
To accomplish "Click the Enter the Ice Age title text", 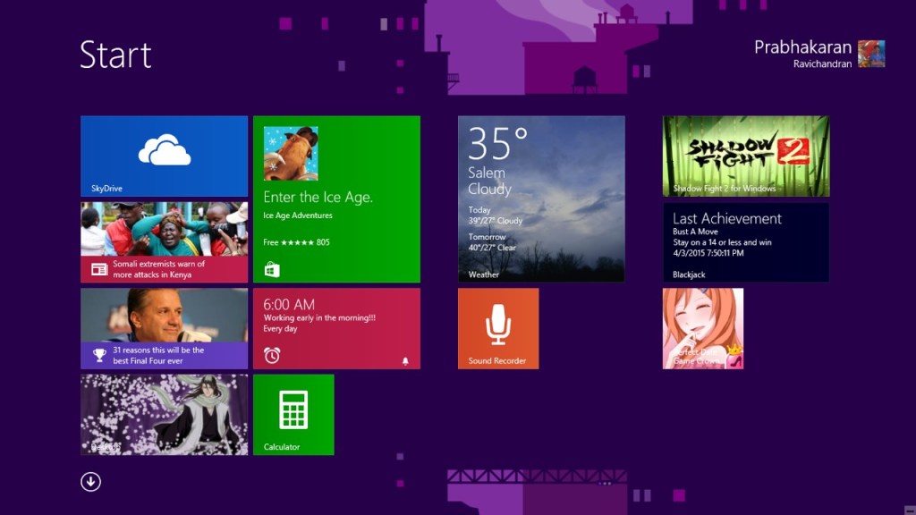I will click(x=318, y=198).
